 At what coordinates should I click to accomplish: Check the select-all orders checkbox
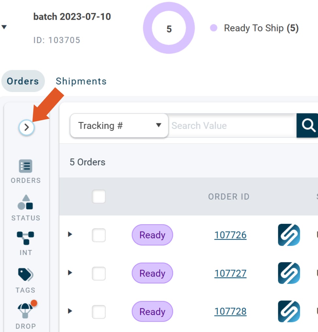point(99,196)
